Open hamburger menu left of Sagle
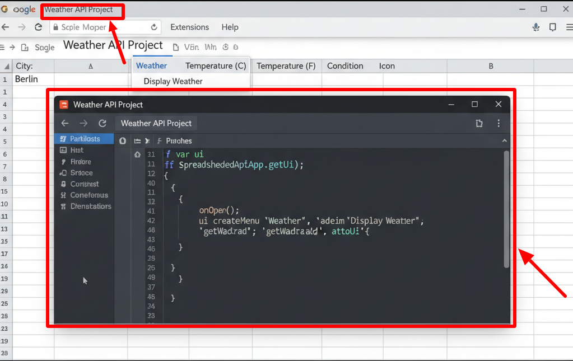 click(x=2, y=48)
